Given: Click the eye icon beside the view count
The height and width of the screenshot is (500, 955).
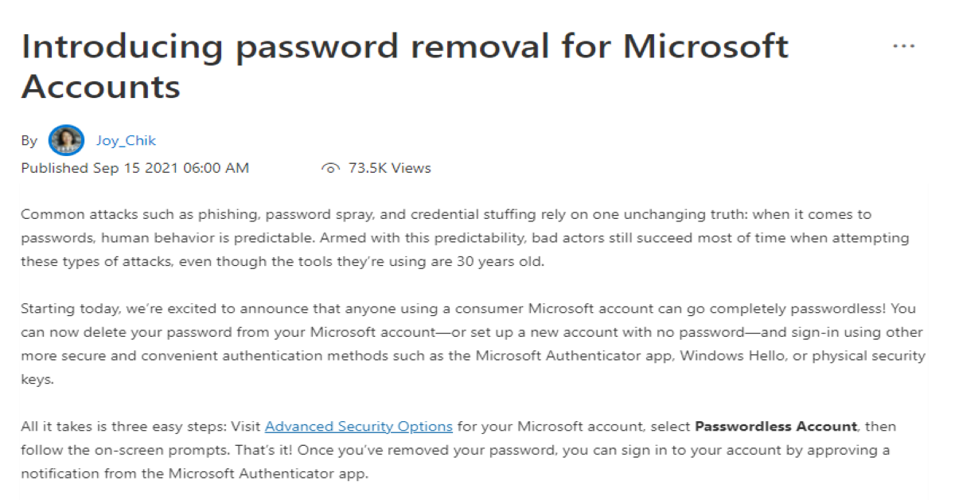Looking at the screenshot, I should coord(330,169).
